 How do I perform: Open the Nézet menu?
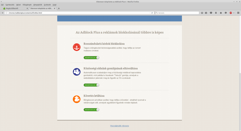pyautogui.click(x=18, y=5)
